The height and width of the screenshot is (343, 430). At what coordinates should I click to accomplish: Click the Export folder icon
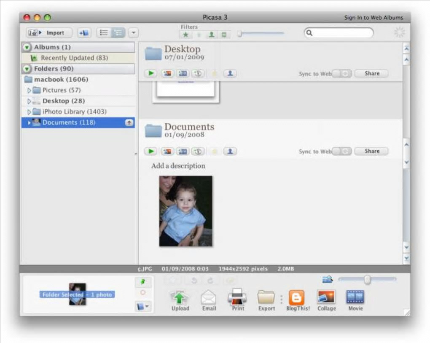(266, 298)
